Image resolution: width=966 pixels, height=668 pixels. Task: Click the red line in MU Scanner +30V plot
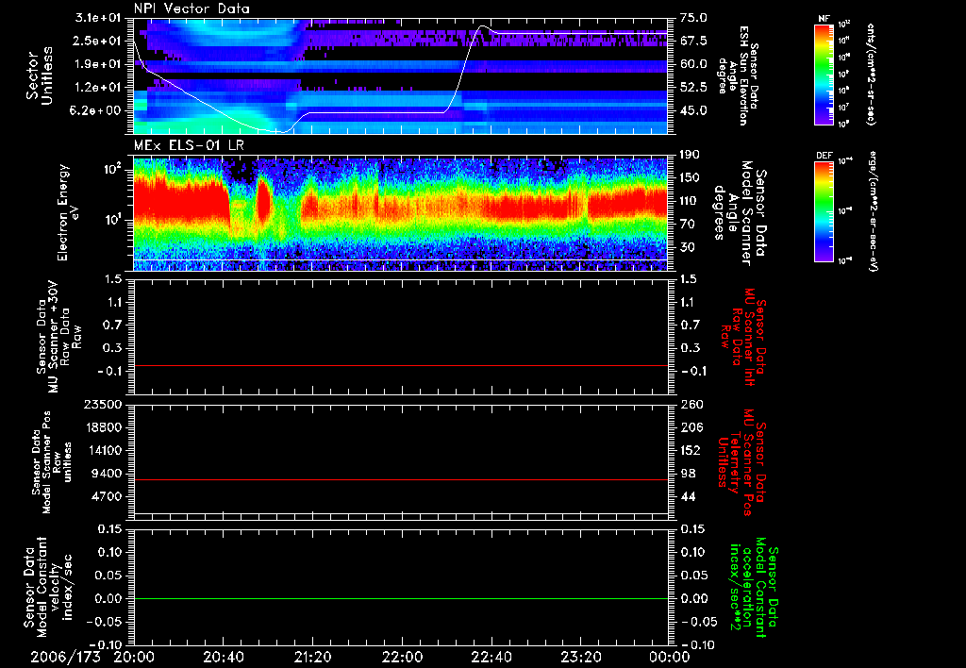pos(401,365)
